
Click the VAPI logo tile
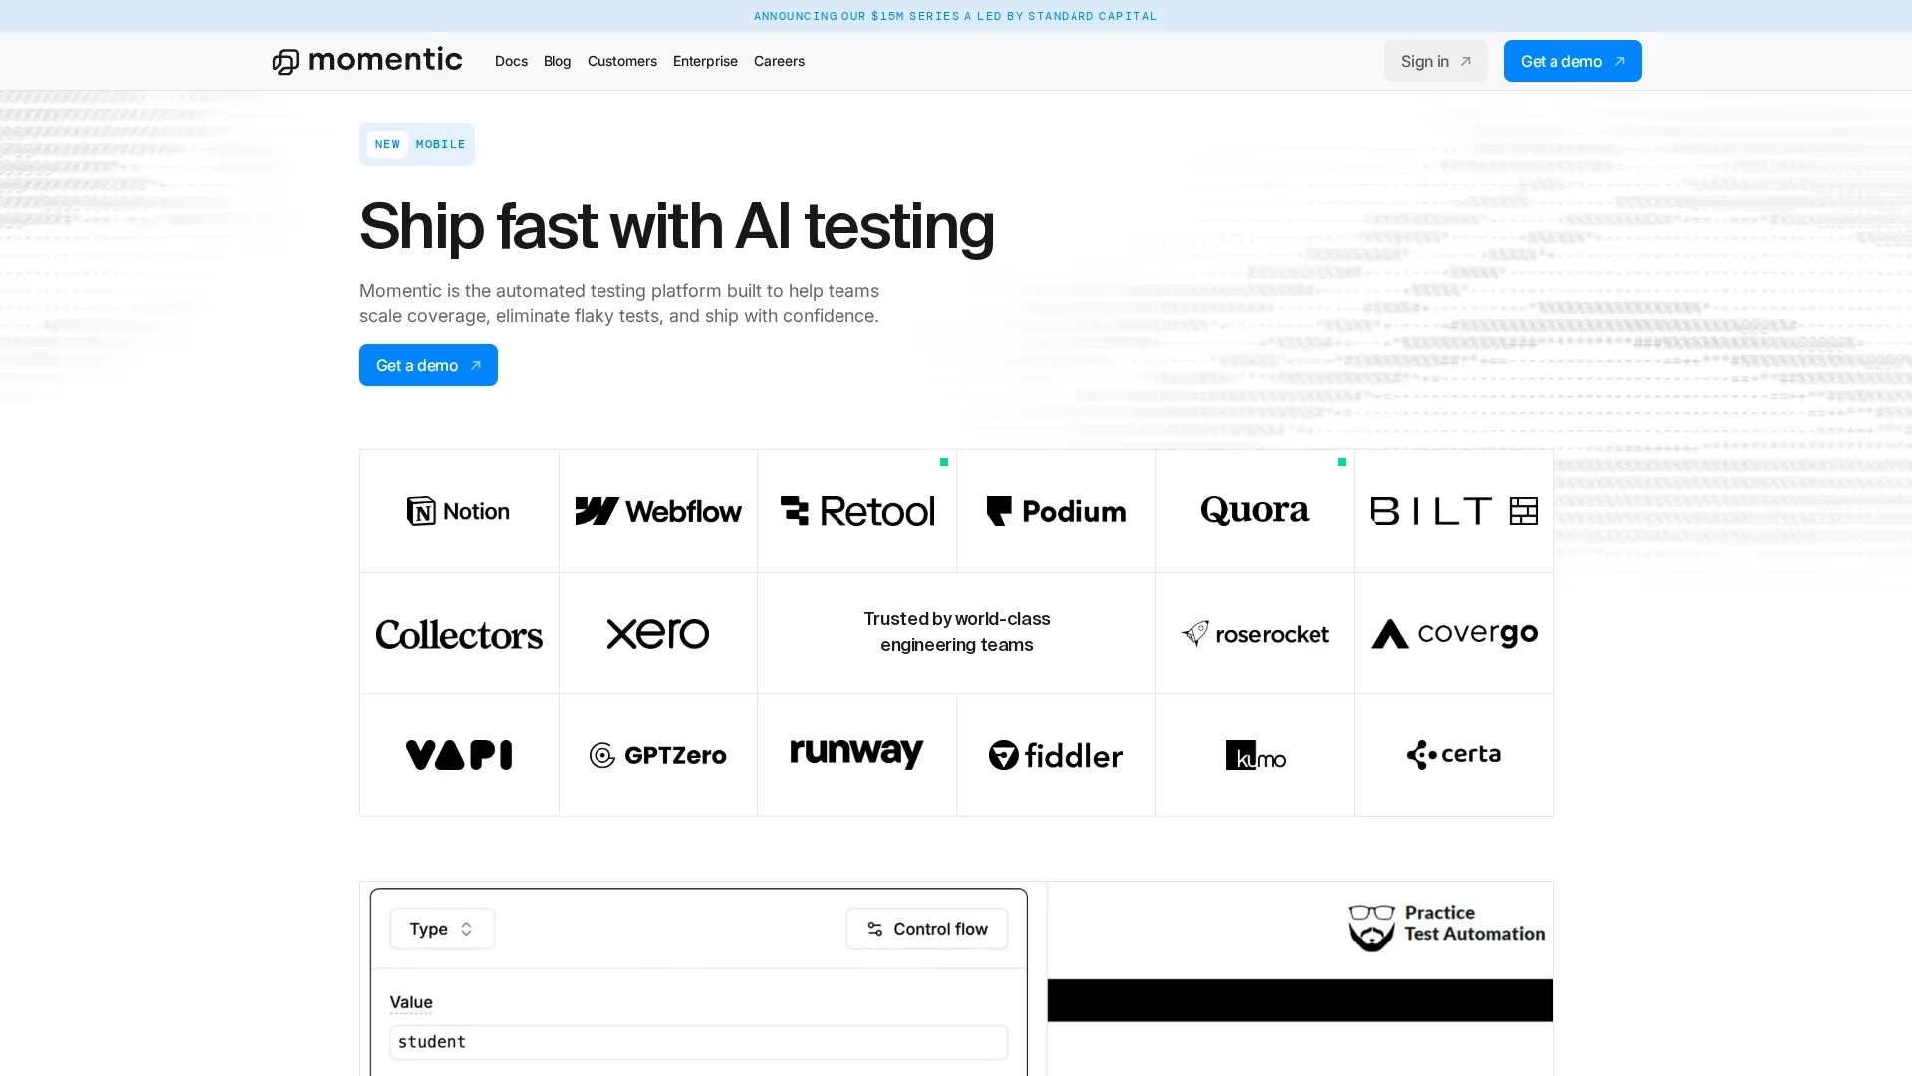tap(459, 755)
